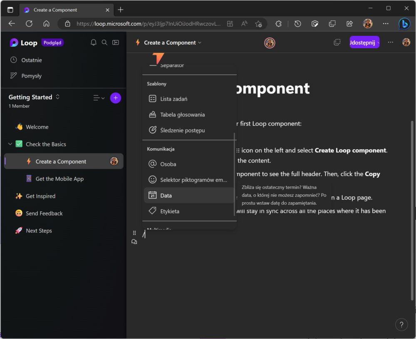Click the browser share icon
This screenshot has width=416, height=339.
coord(349,24)
